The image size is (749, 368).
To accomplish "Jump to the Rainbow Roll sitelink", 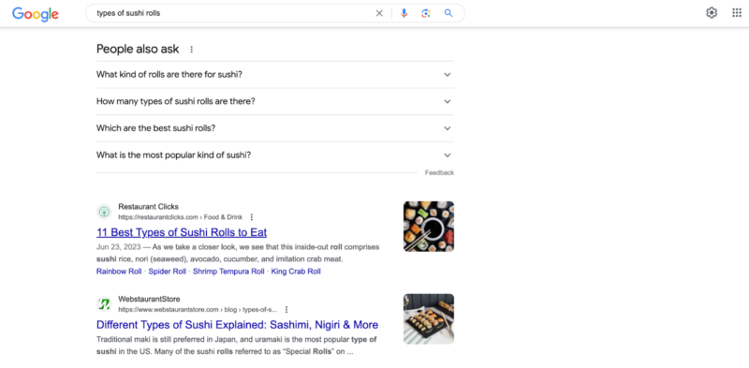I will coord(119,272).
